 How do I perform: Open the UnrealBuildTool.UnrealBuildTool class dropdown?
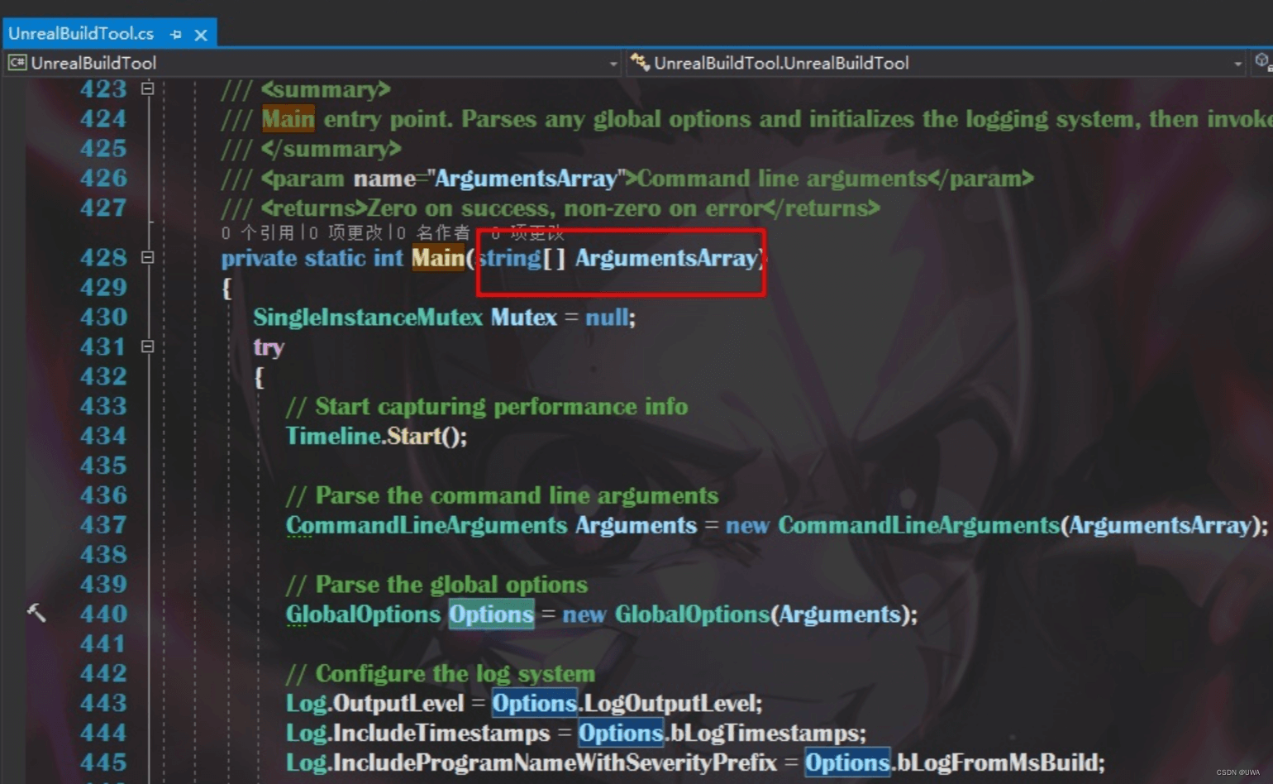1237,64
